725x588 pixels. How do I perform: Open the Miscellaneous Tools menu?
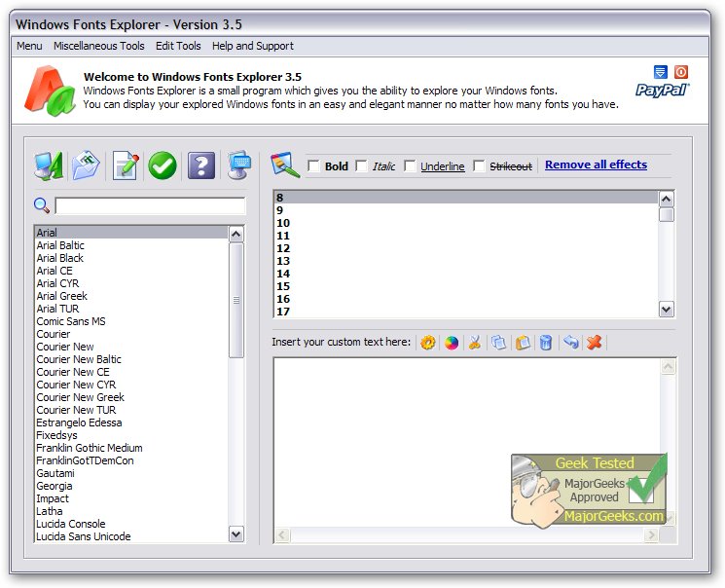coord(99,46)
